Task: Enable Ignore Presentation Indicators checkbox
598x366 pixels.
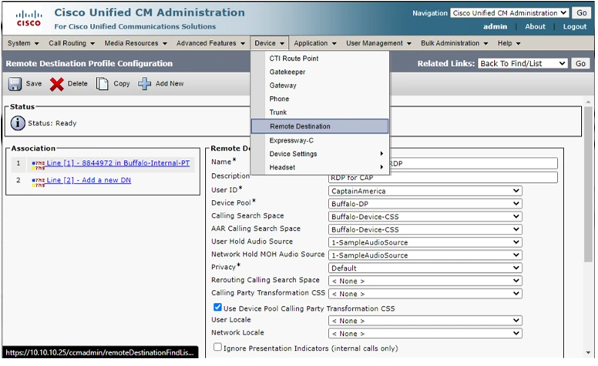Action: [217, 347]
